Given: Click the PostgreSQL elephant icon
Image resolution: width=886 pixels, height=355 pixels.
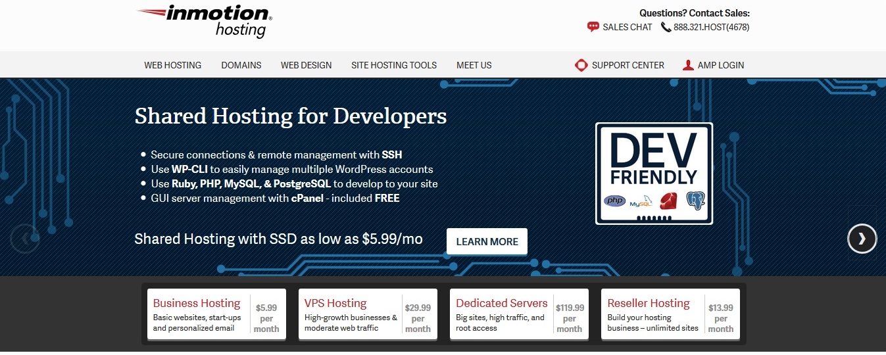Looking at the screenshot, I should click(x=695, y=201).
